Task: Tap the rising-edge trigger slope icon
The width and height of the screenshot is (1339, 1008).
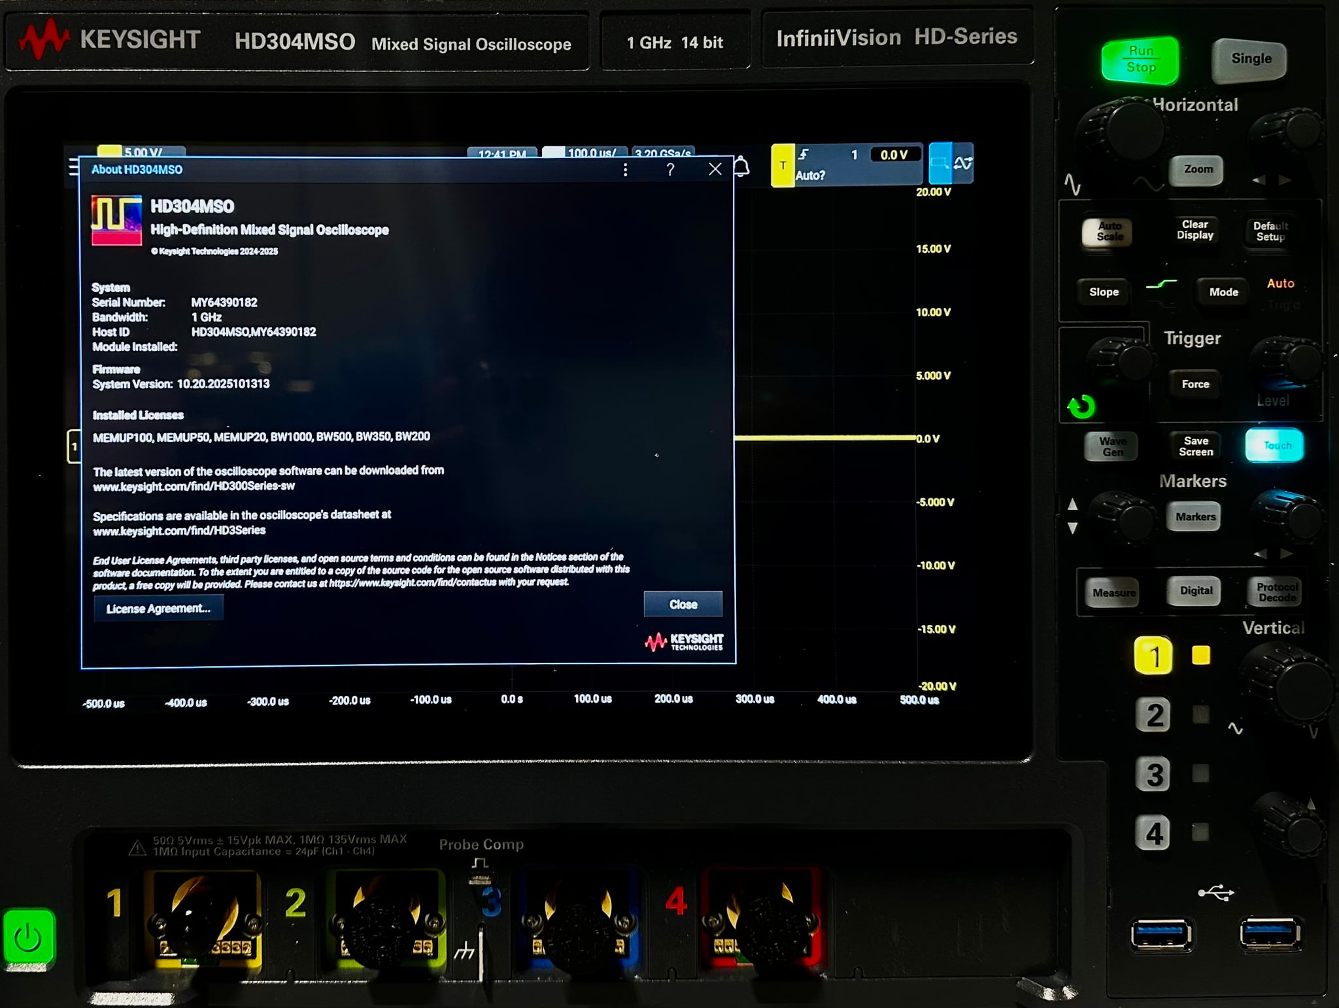Action: pyautogui.click(x=804, y=154)
